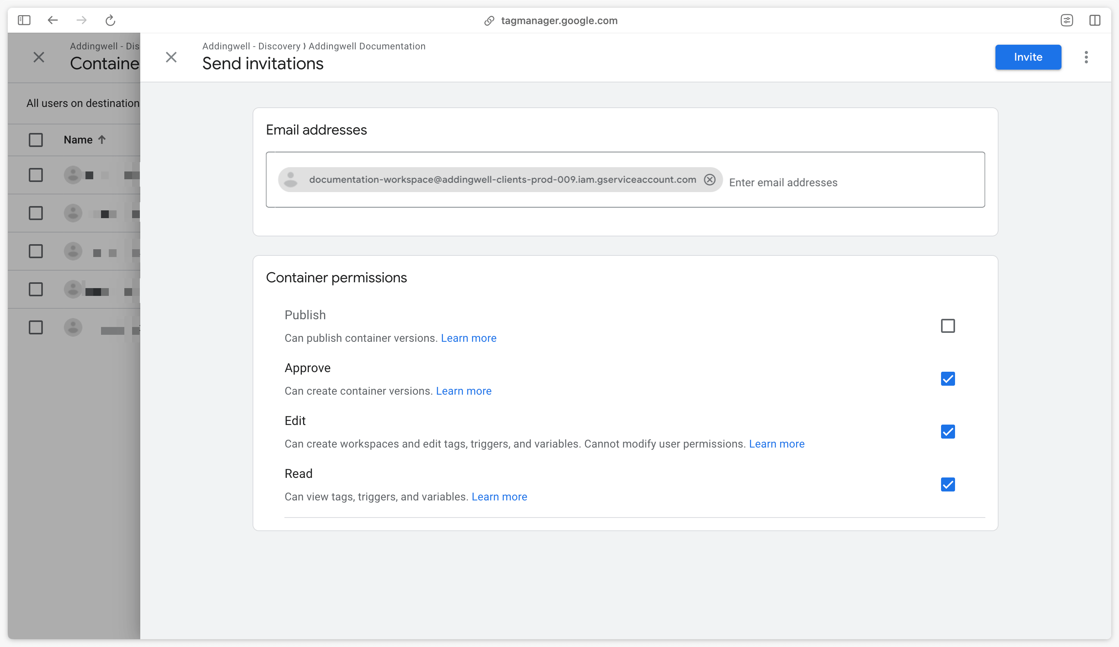Screen dimensions: 1119x647
Task: Click the 'All users on destination' text
Action: coord(83,103)
